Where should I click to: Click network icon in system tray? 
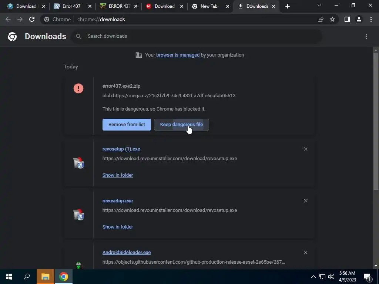pos(322,277)
